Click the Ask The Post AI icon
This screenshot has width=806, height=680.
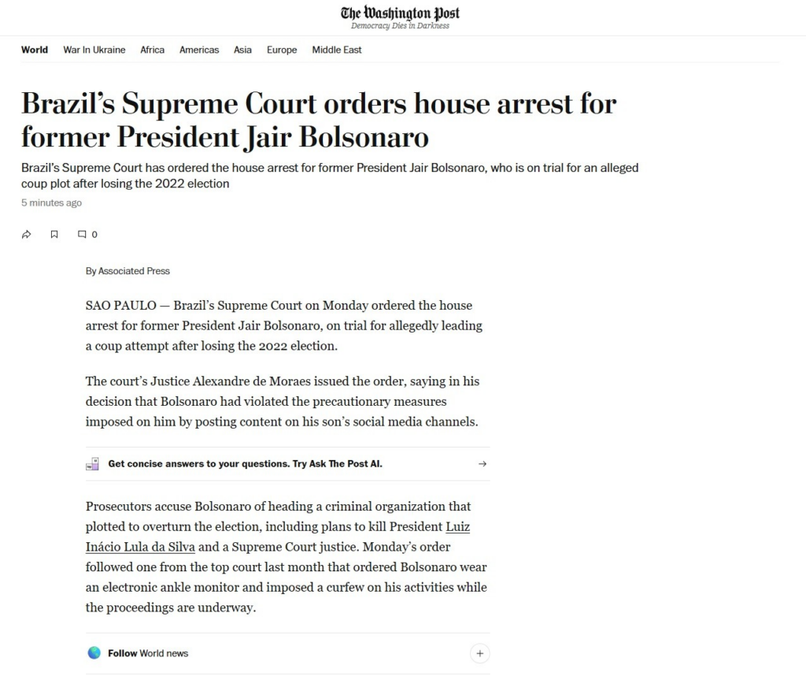tap(93, 464)
